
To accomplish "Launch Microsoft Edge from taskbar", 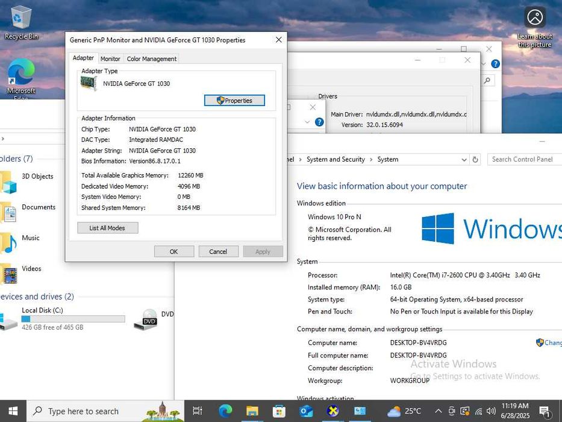I will coord(225,411).
